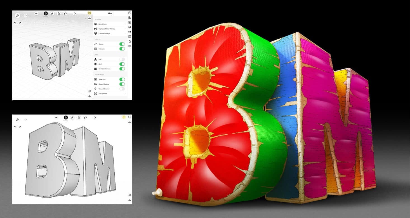Choose first pen nib tool beside pencil, lower window
The width and height of the screenshot is (410, 218).
click(x=72, y=118)
